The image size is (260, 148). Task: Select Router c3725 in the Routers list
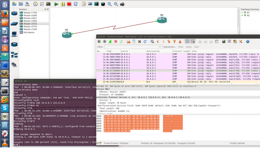[x=30, y=23]
